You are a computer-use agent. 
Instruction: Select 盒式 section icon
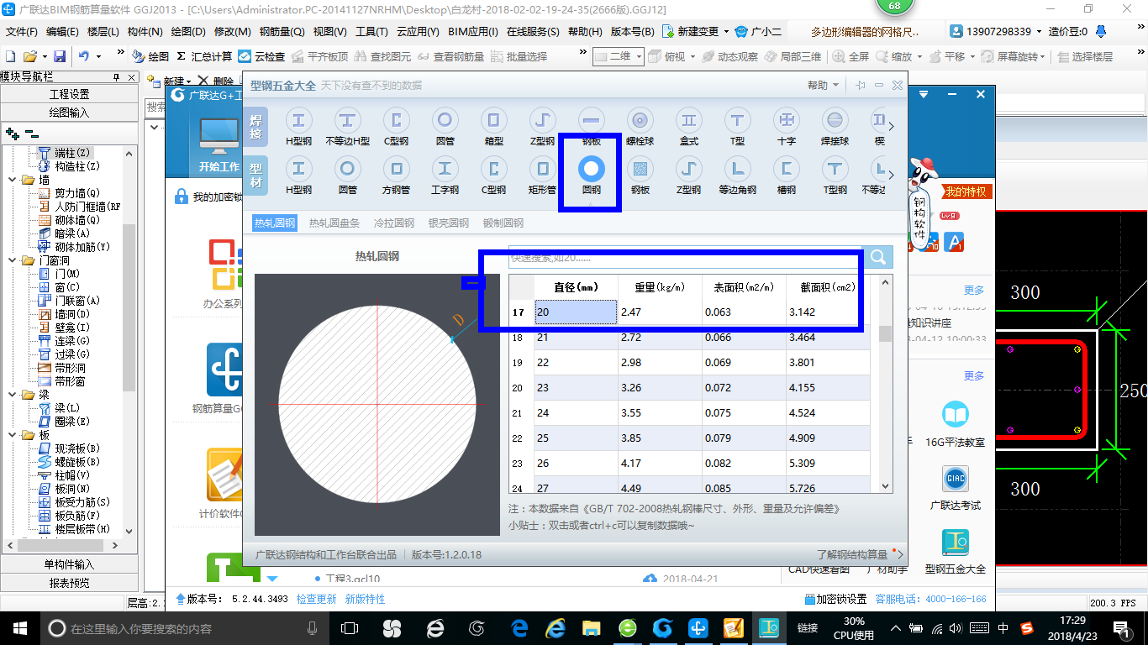click(688, 127)
